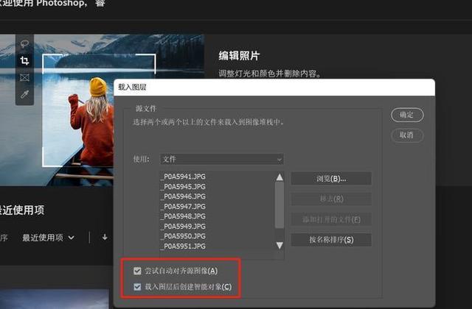This screenshot has width=472, height=309.
Task: Select the Frame tool icon
Action: click(x=24, y=77)
